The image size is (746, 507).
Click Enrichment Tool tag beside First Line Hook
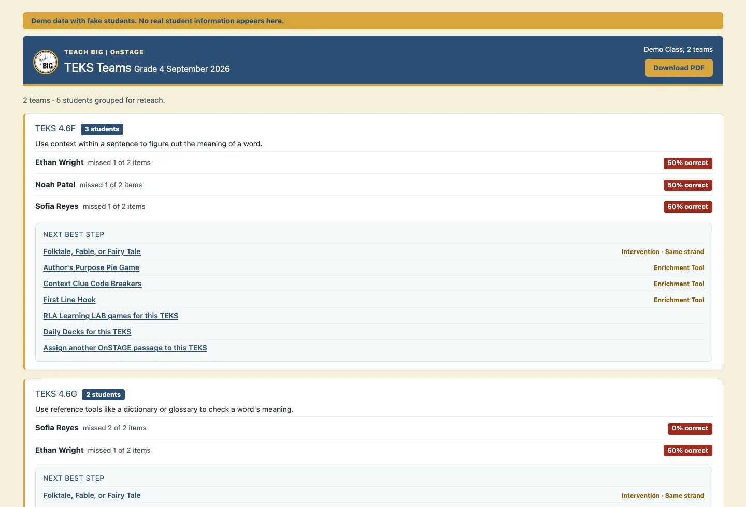[x=679, y=300]
